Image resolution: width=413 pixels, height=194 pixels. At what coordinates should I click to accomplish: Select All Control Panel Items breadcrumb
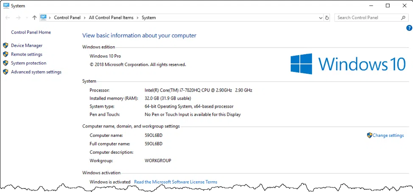(111, 18)
